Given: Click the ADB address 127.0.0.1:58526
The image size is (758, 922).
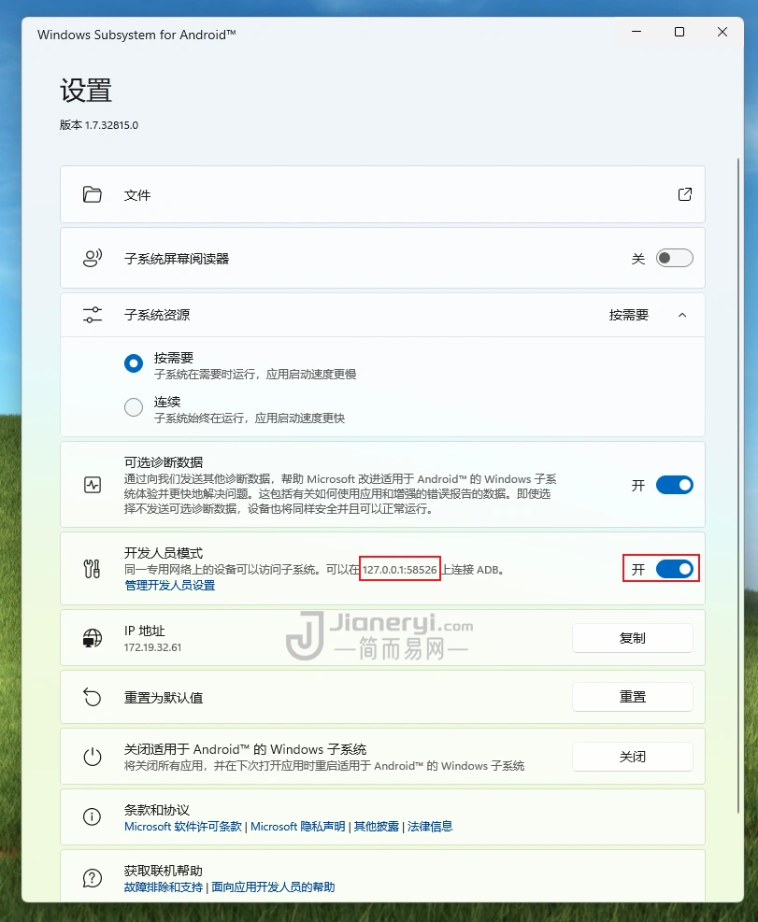Looking at the screenshot, I should pos(400,569).
